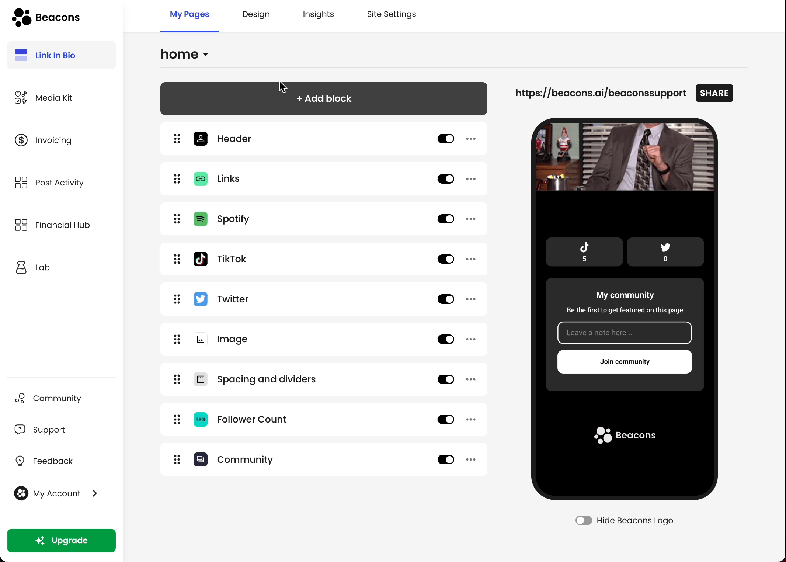Open the Invoicing dollar icon
The image size is (786, 562).
(21, 140)
